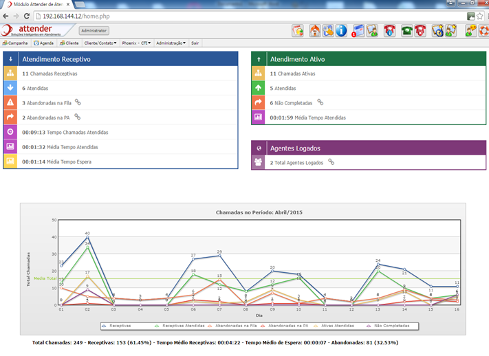489x356 pixels.
Task: Click the red phone info icon
Action: [x=389, y=31]
